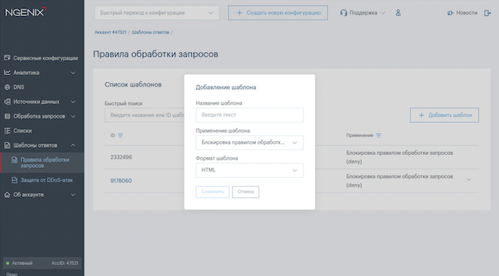Open the 9178060 template link
This screenshot has width=499, height=276.
click(121, 181)
